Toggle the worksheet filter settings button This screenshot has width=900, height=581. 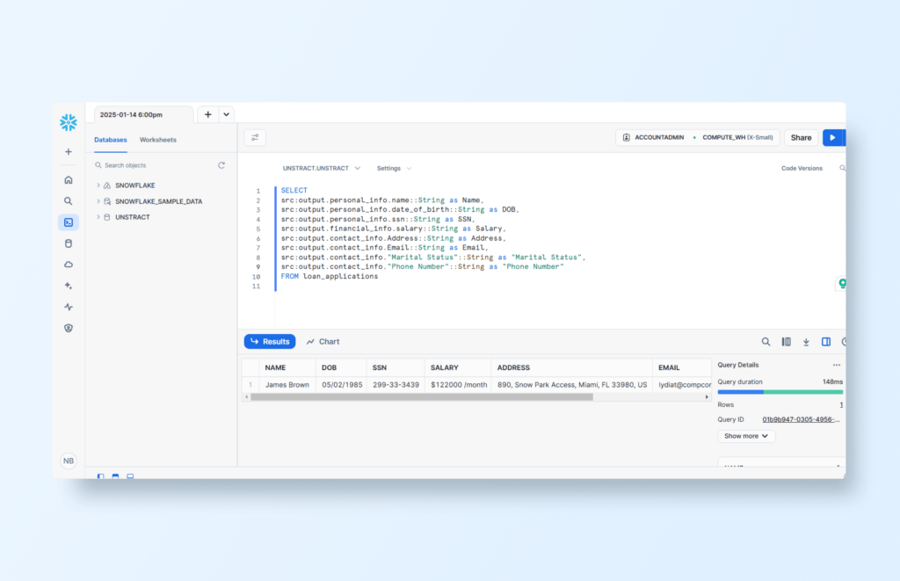point(255,138)
